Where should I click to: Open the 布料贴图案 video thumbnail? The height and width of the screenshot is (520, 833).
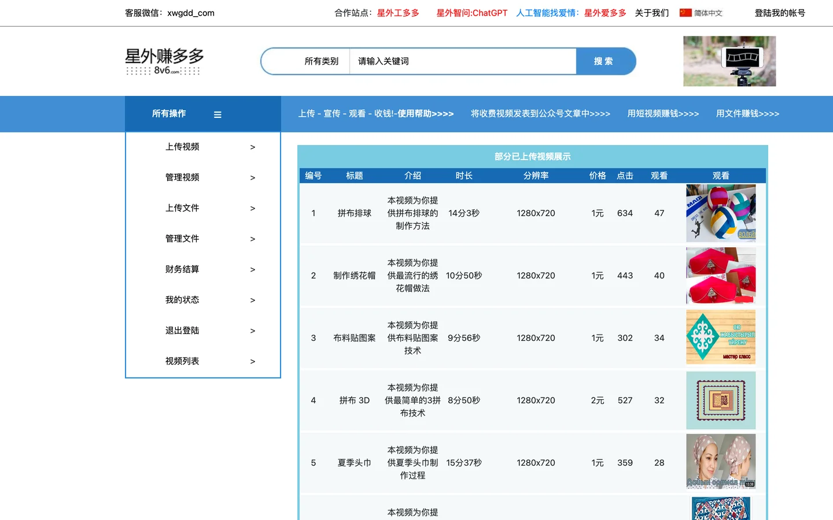click(x=721, y=337)
